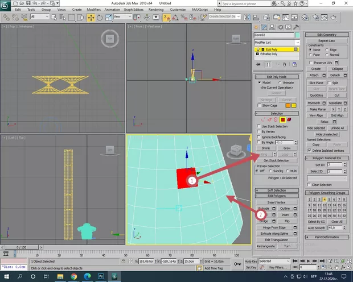Click the orange cage color swatch
The width and height of the screenshot is (353, 282).
pos(288,105)
